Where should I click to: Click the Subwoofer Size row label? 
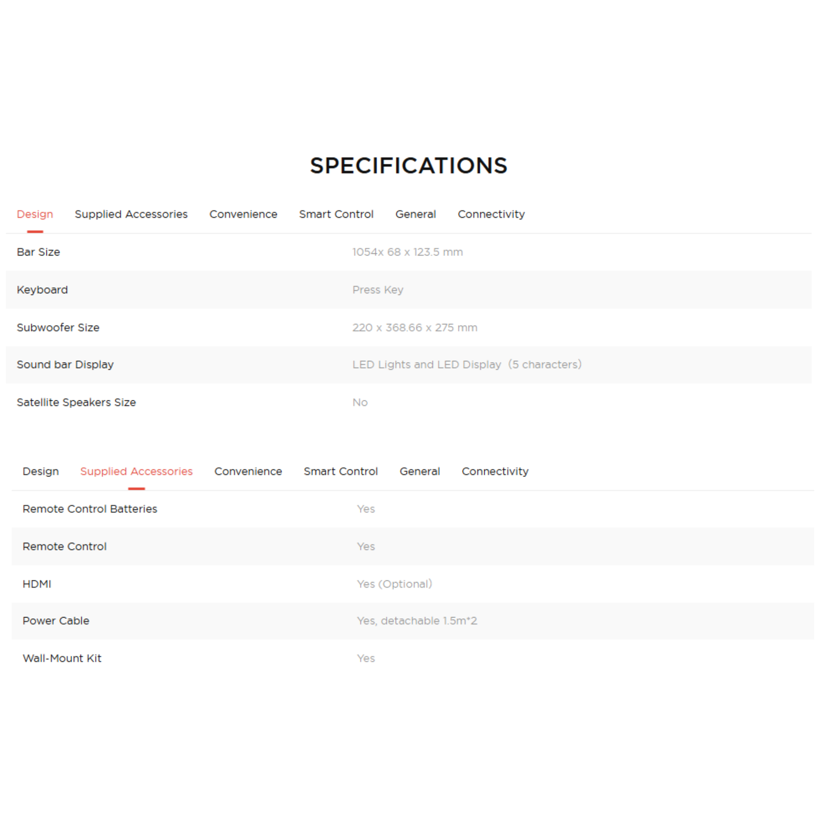tap(58, 328)
